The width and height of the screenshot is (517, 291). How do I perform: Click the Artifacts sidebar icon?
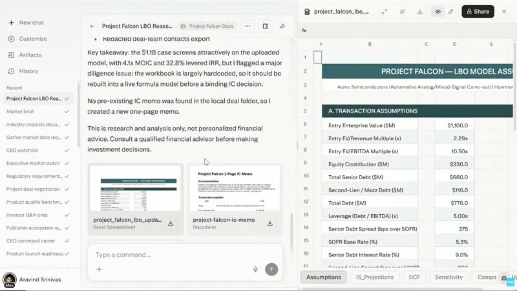pyautogui.click(x=11, y=55)
